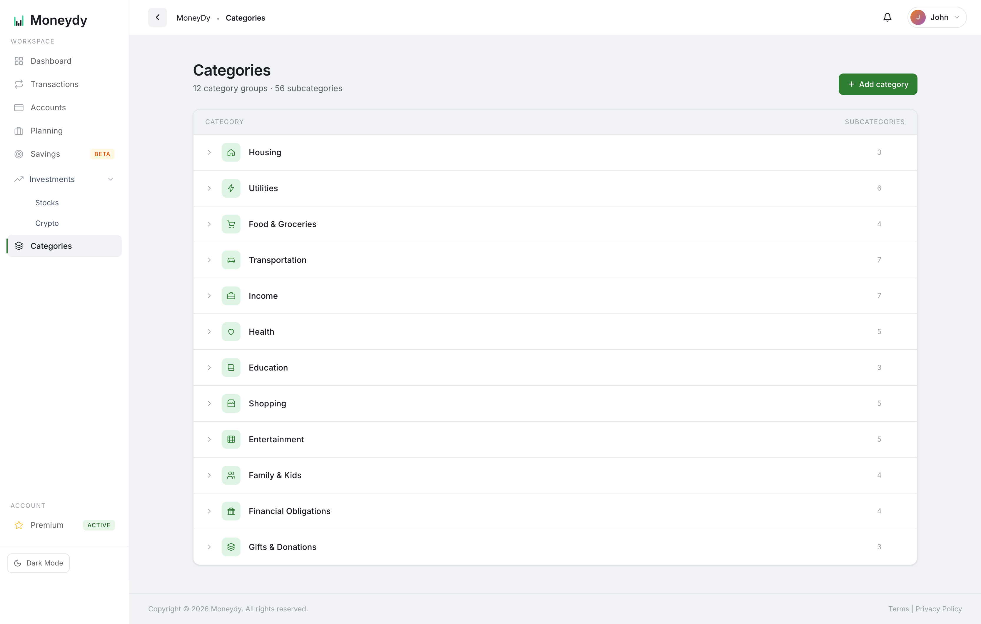981x624 pixels.
Task: Click the Add category button
Action: [x=877, y=84]
